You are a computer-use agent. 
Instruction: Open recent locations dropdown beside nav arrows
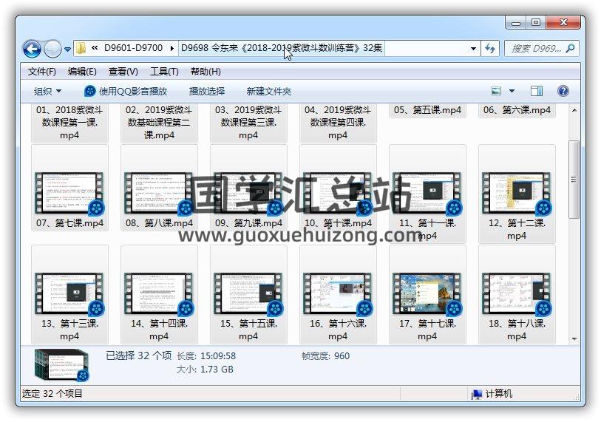67,49
